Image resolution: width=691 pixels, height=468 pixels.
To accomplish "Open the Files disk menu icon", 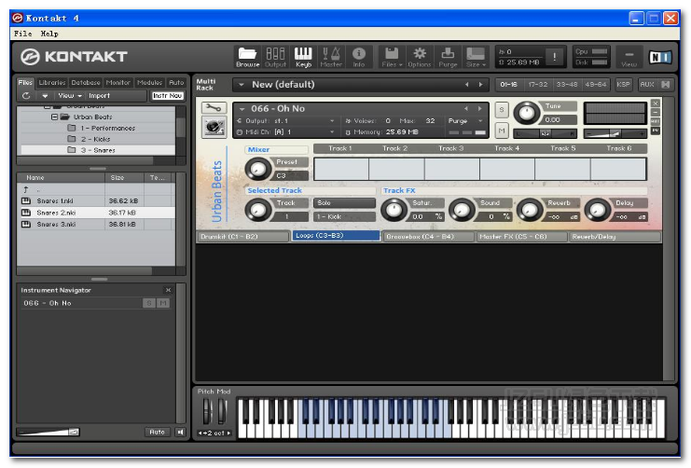I will [392, 57].
